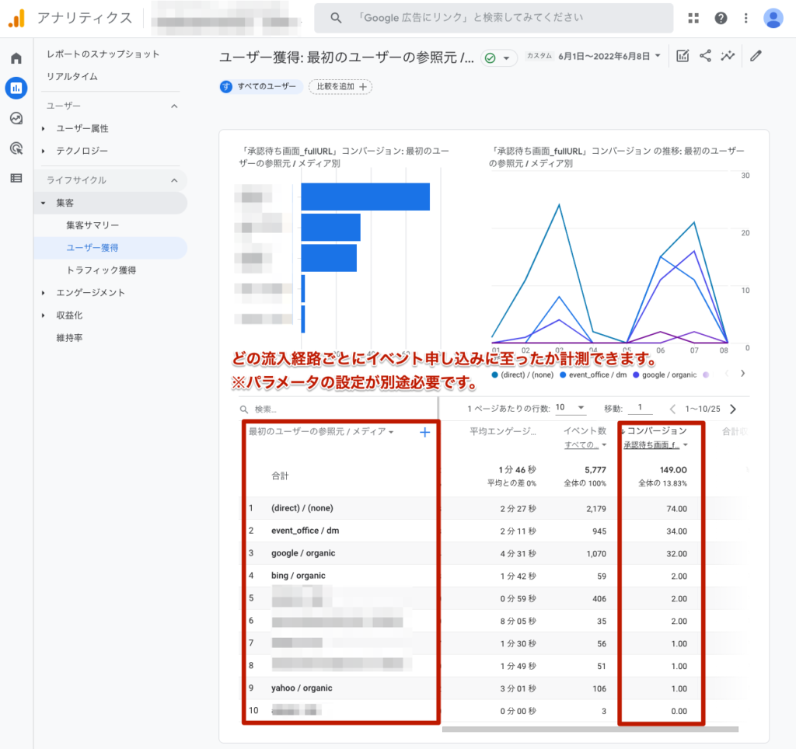Viewport: 796px width, 749px height.
Task: Open the Configure table icon in left rail
Action: [x=16, y=178]
